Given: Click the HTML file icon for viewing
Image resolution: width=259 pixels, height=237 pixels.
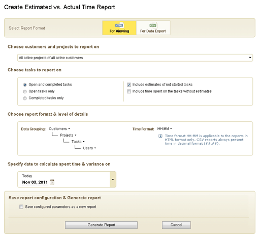Looking at the screenshot, I should point(119,25).
